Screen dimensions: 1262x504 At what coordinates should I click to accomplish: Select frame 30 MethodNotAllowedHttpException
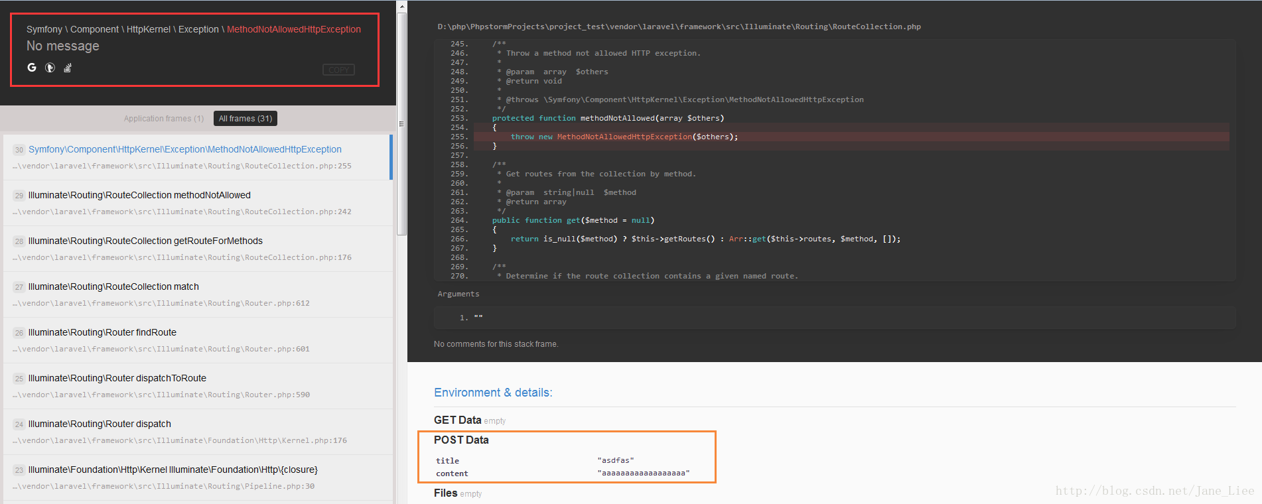click(x=198, y=157)
